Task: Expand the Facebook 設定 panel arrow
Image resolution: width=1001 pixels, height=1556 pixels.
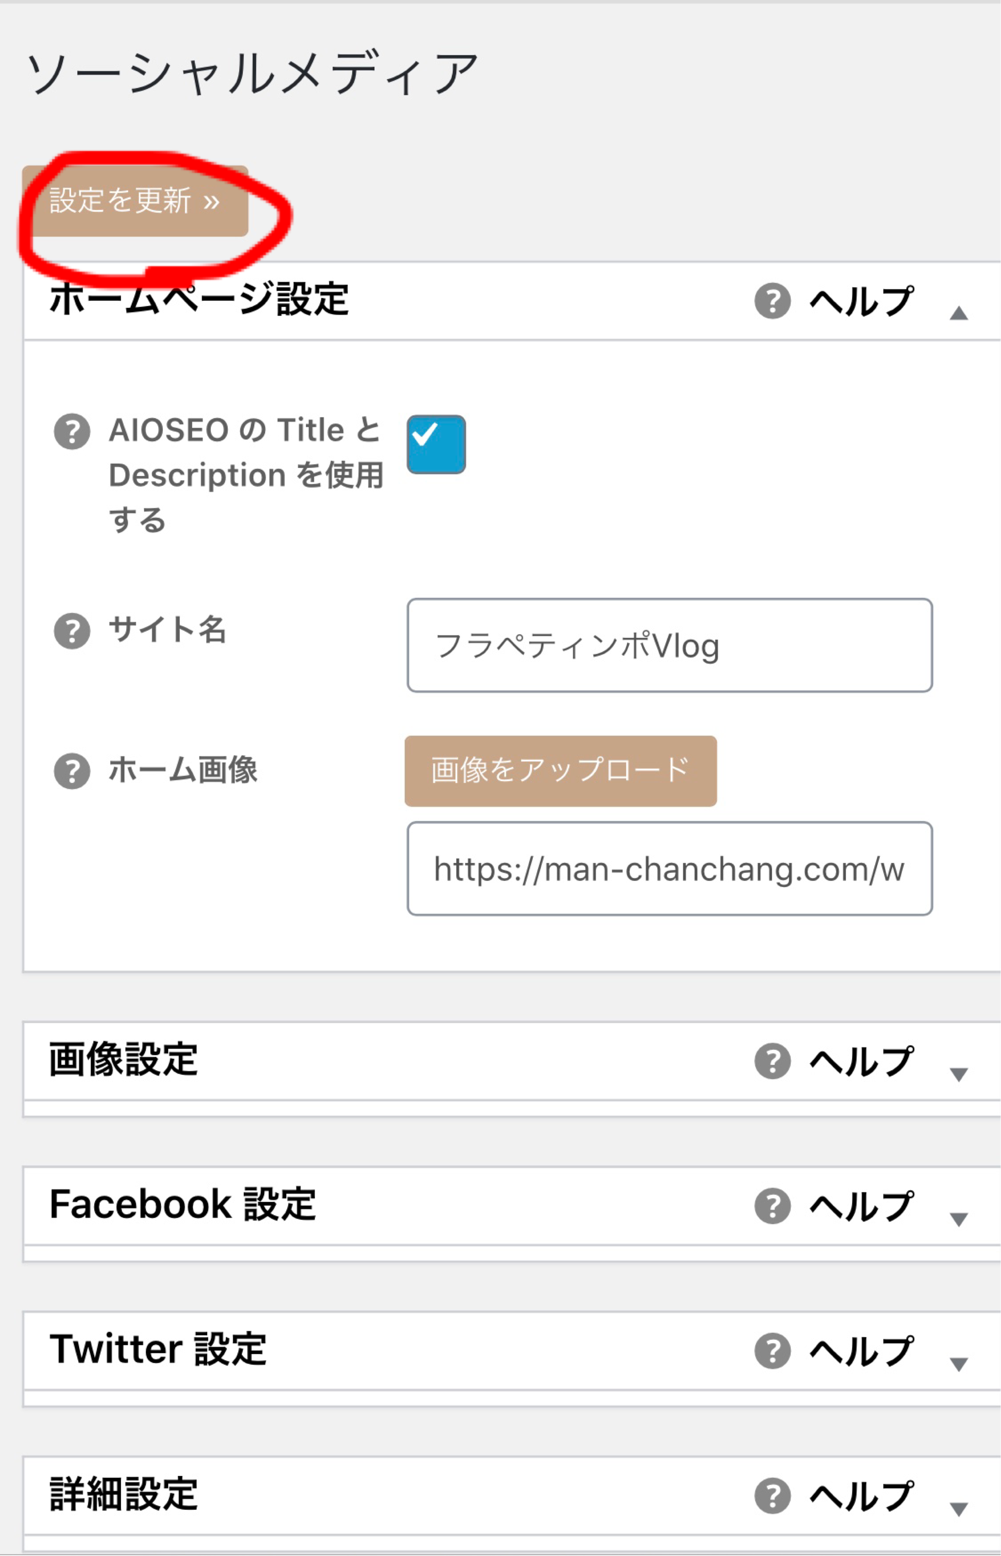Action: click(959, 1219)
